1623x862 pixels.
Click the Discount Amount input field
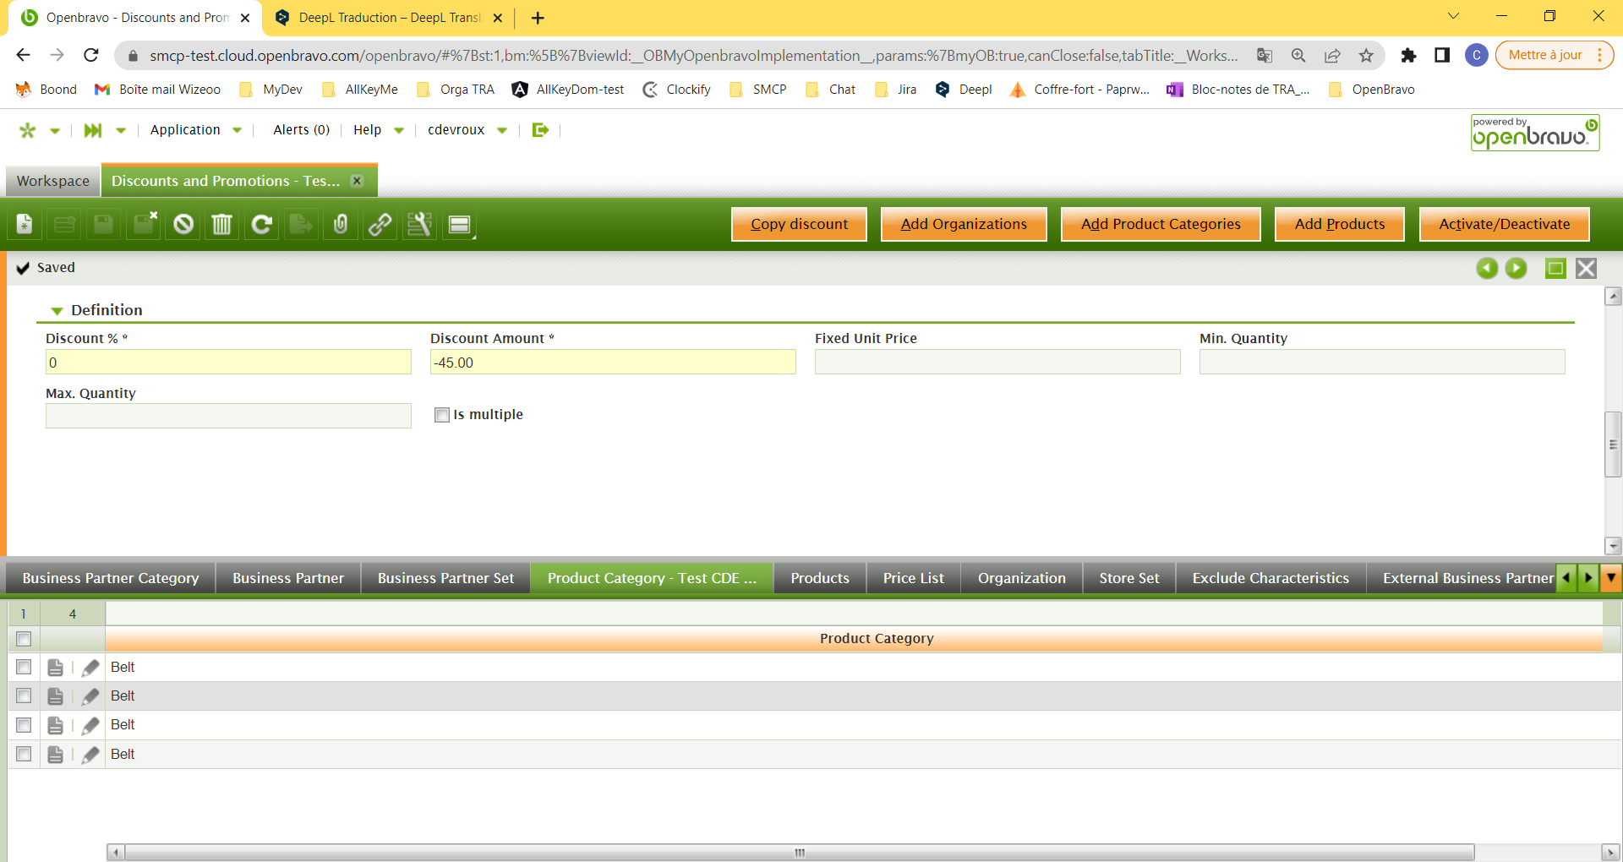(612, 363)
